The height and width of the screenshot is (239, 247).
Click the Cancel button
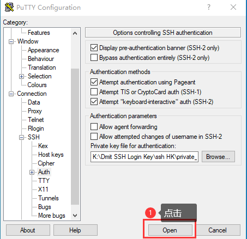218,230
